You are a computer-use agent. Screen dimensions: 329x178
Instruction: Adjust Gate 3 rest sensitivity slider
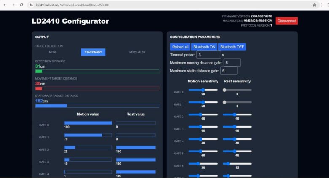[237, 127]
